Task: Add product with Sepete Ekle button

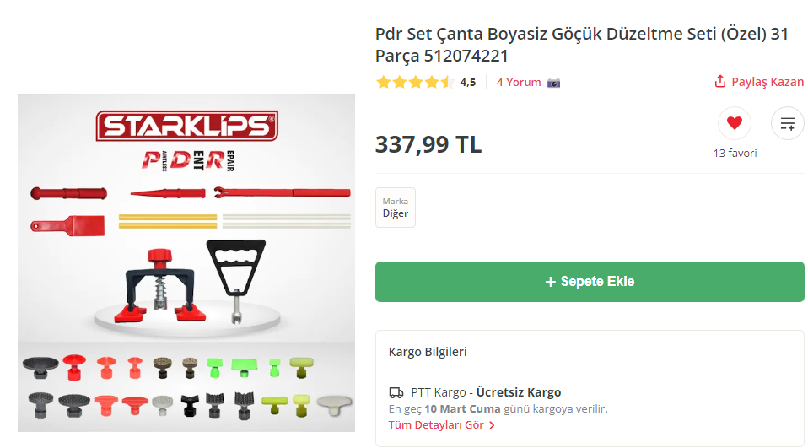Action: 590,282
